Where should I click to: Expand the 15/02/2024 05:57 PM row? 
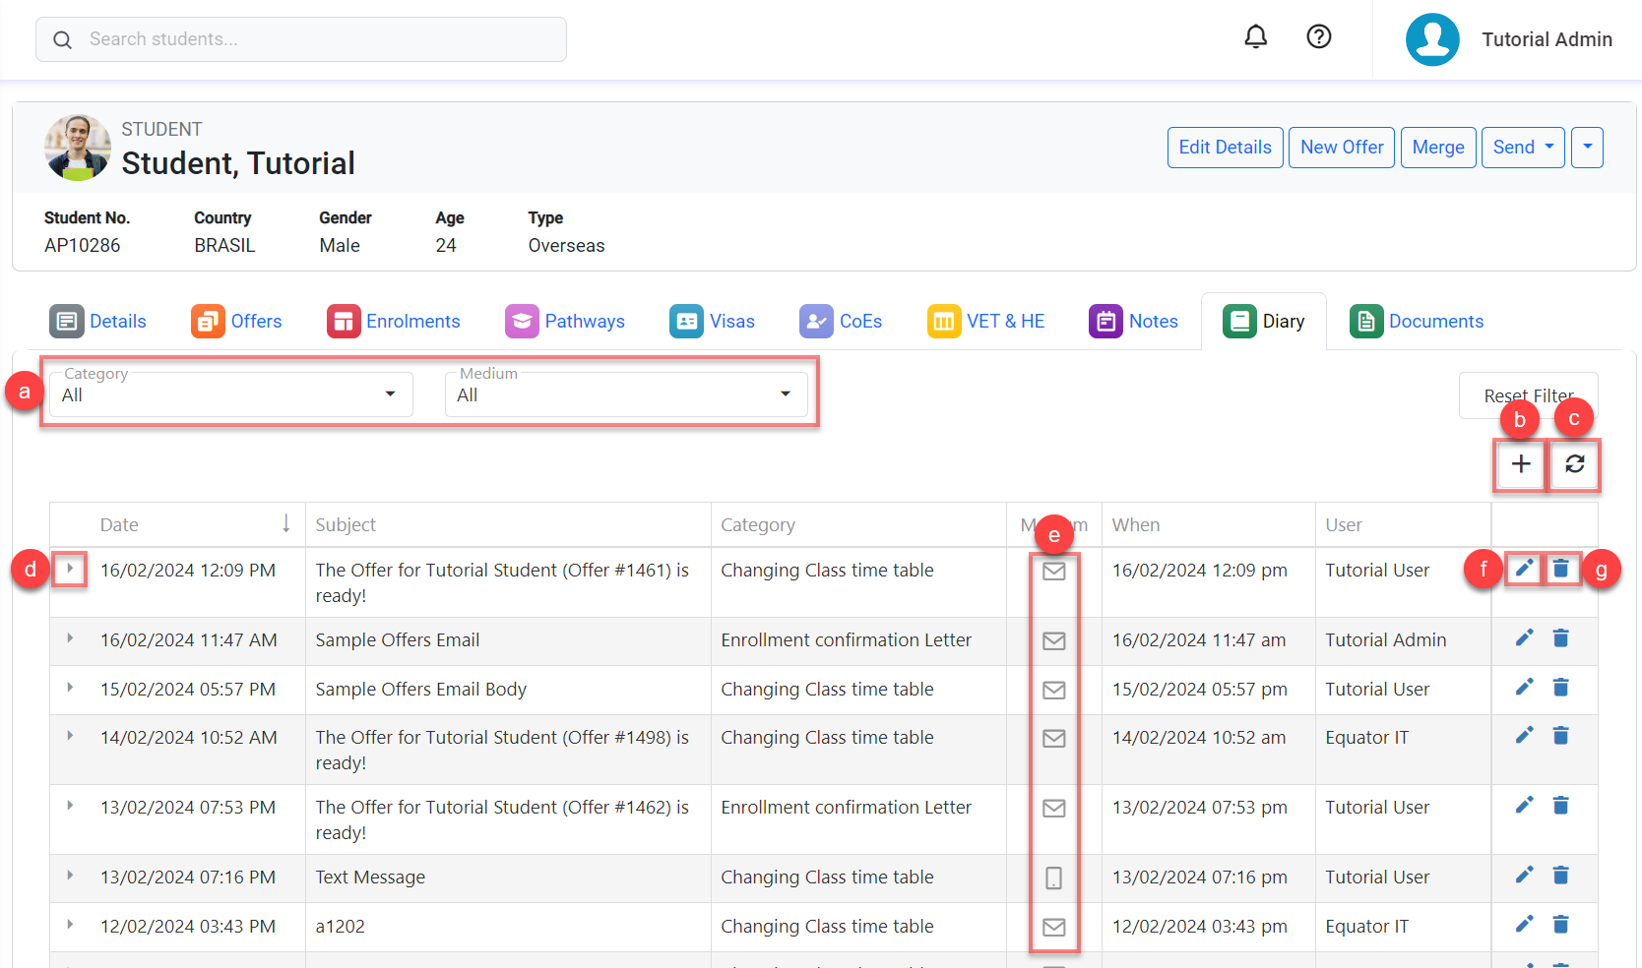click(70, 688)
